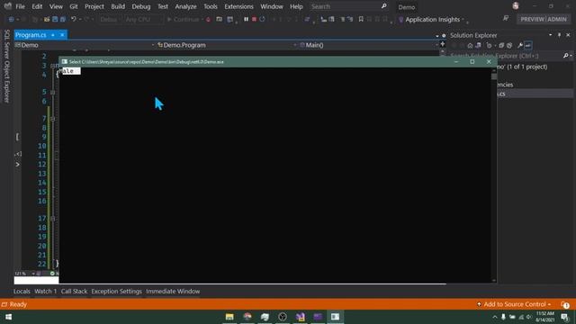The image size is (576, 324).
Task: Click the PREVIEW | ADMIN badge
Action: (x=544, y=19)
